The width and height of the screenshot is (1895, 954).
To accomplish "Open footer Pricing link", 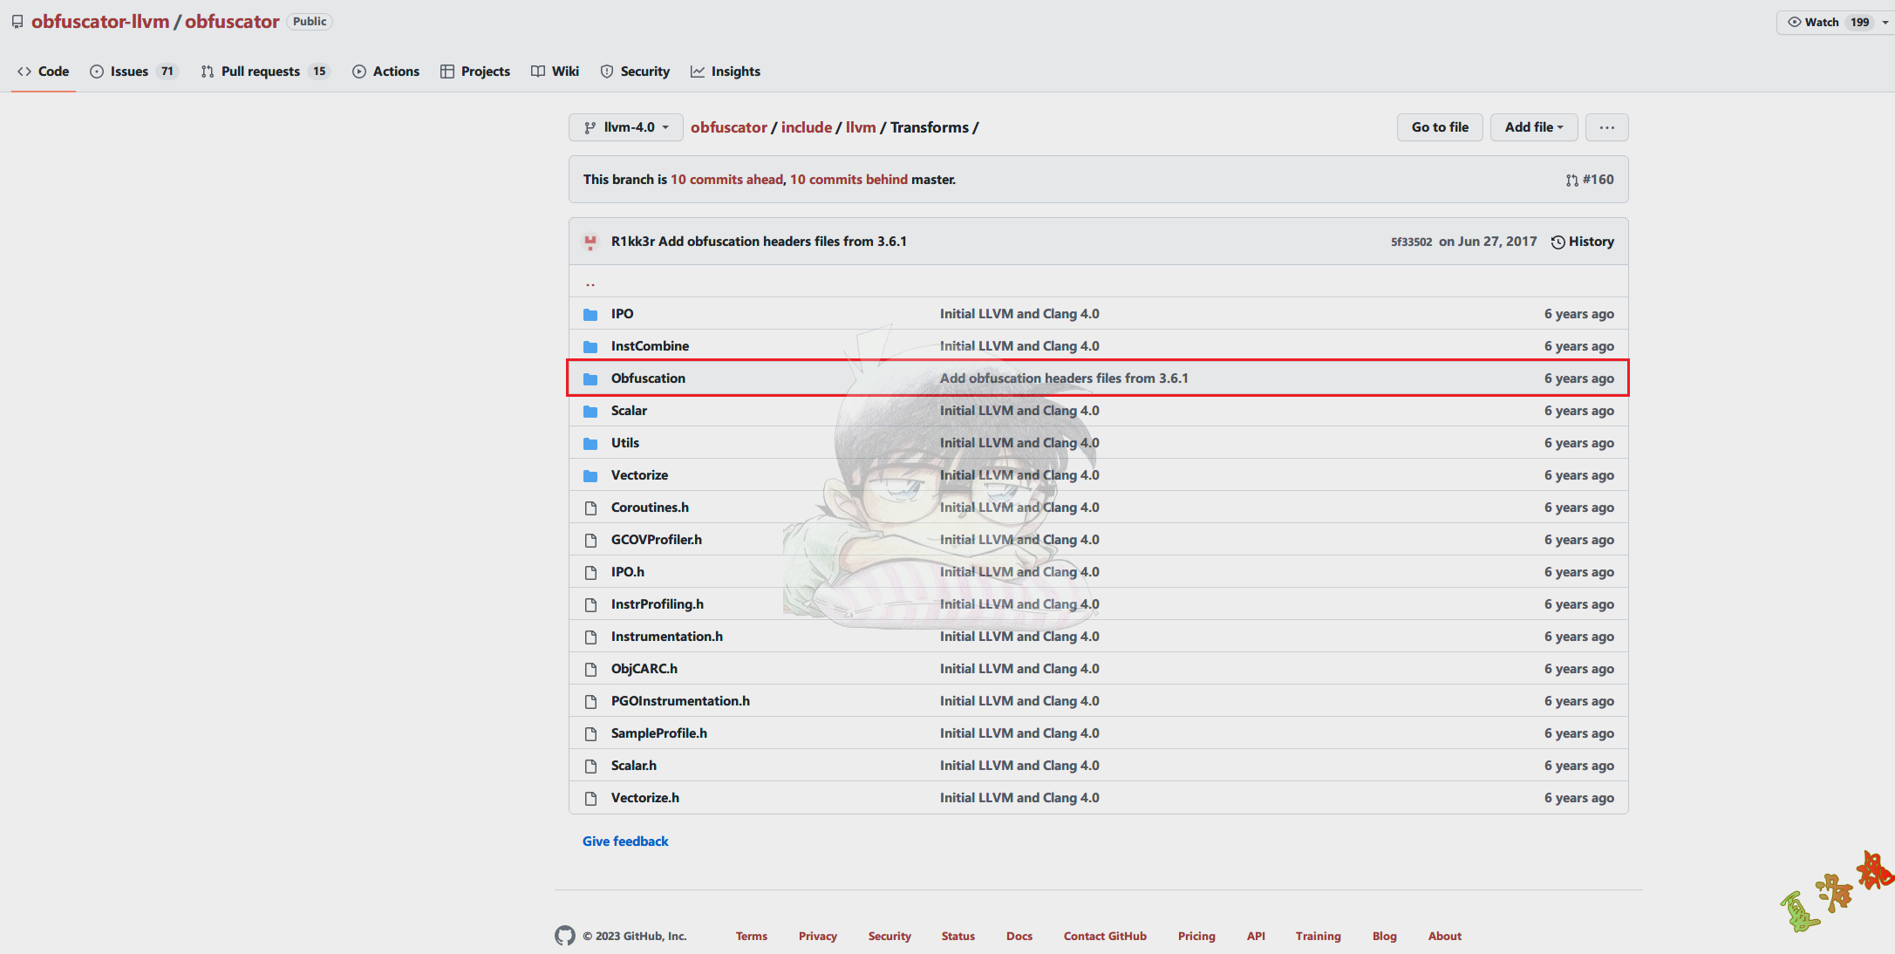I will [x=1196, y=936].
